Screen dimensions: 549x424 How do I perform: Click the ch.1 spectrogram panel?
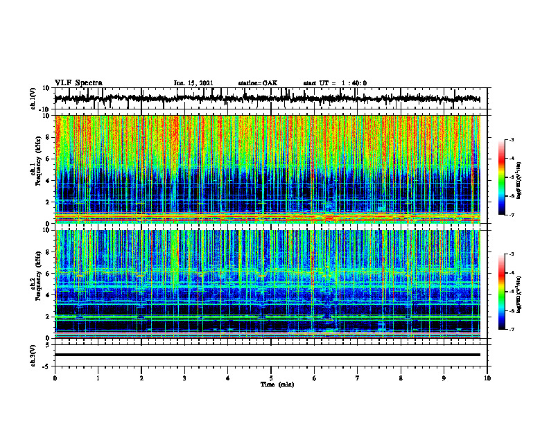[268, 169]
